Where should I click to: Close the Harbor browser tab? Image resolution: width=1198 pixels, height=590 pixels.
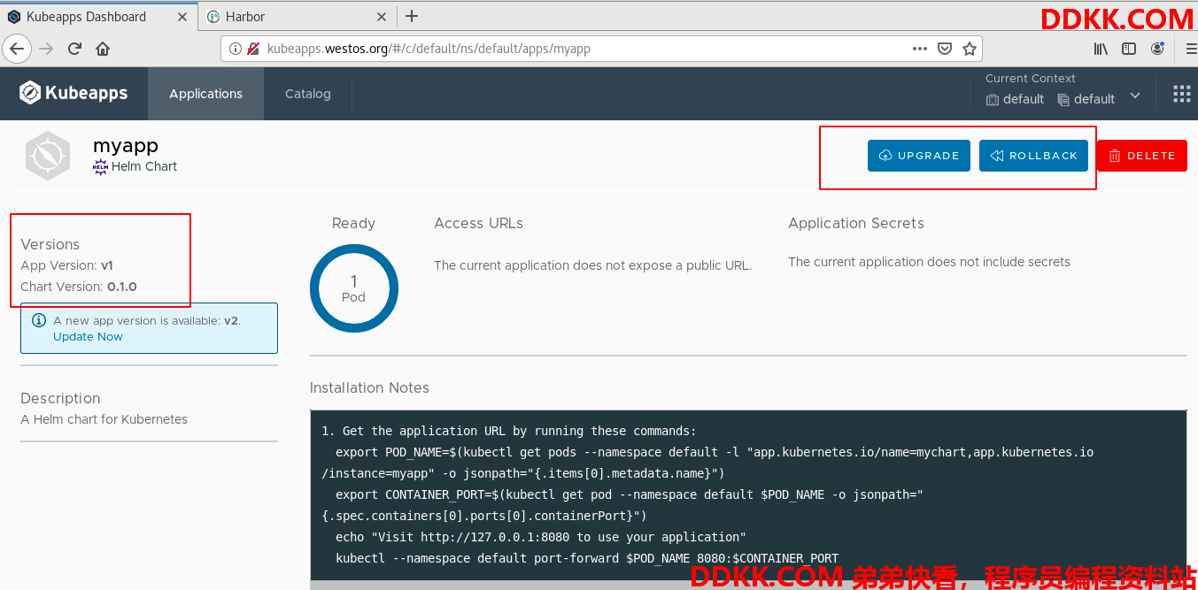pos(382,16)
